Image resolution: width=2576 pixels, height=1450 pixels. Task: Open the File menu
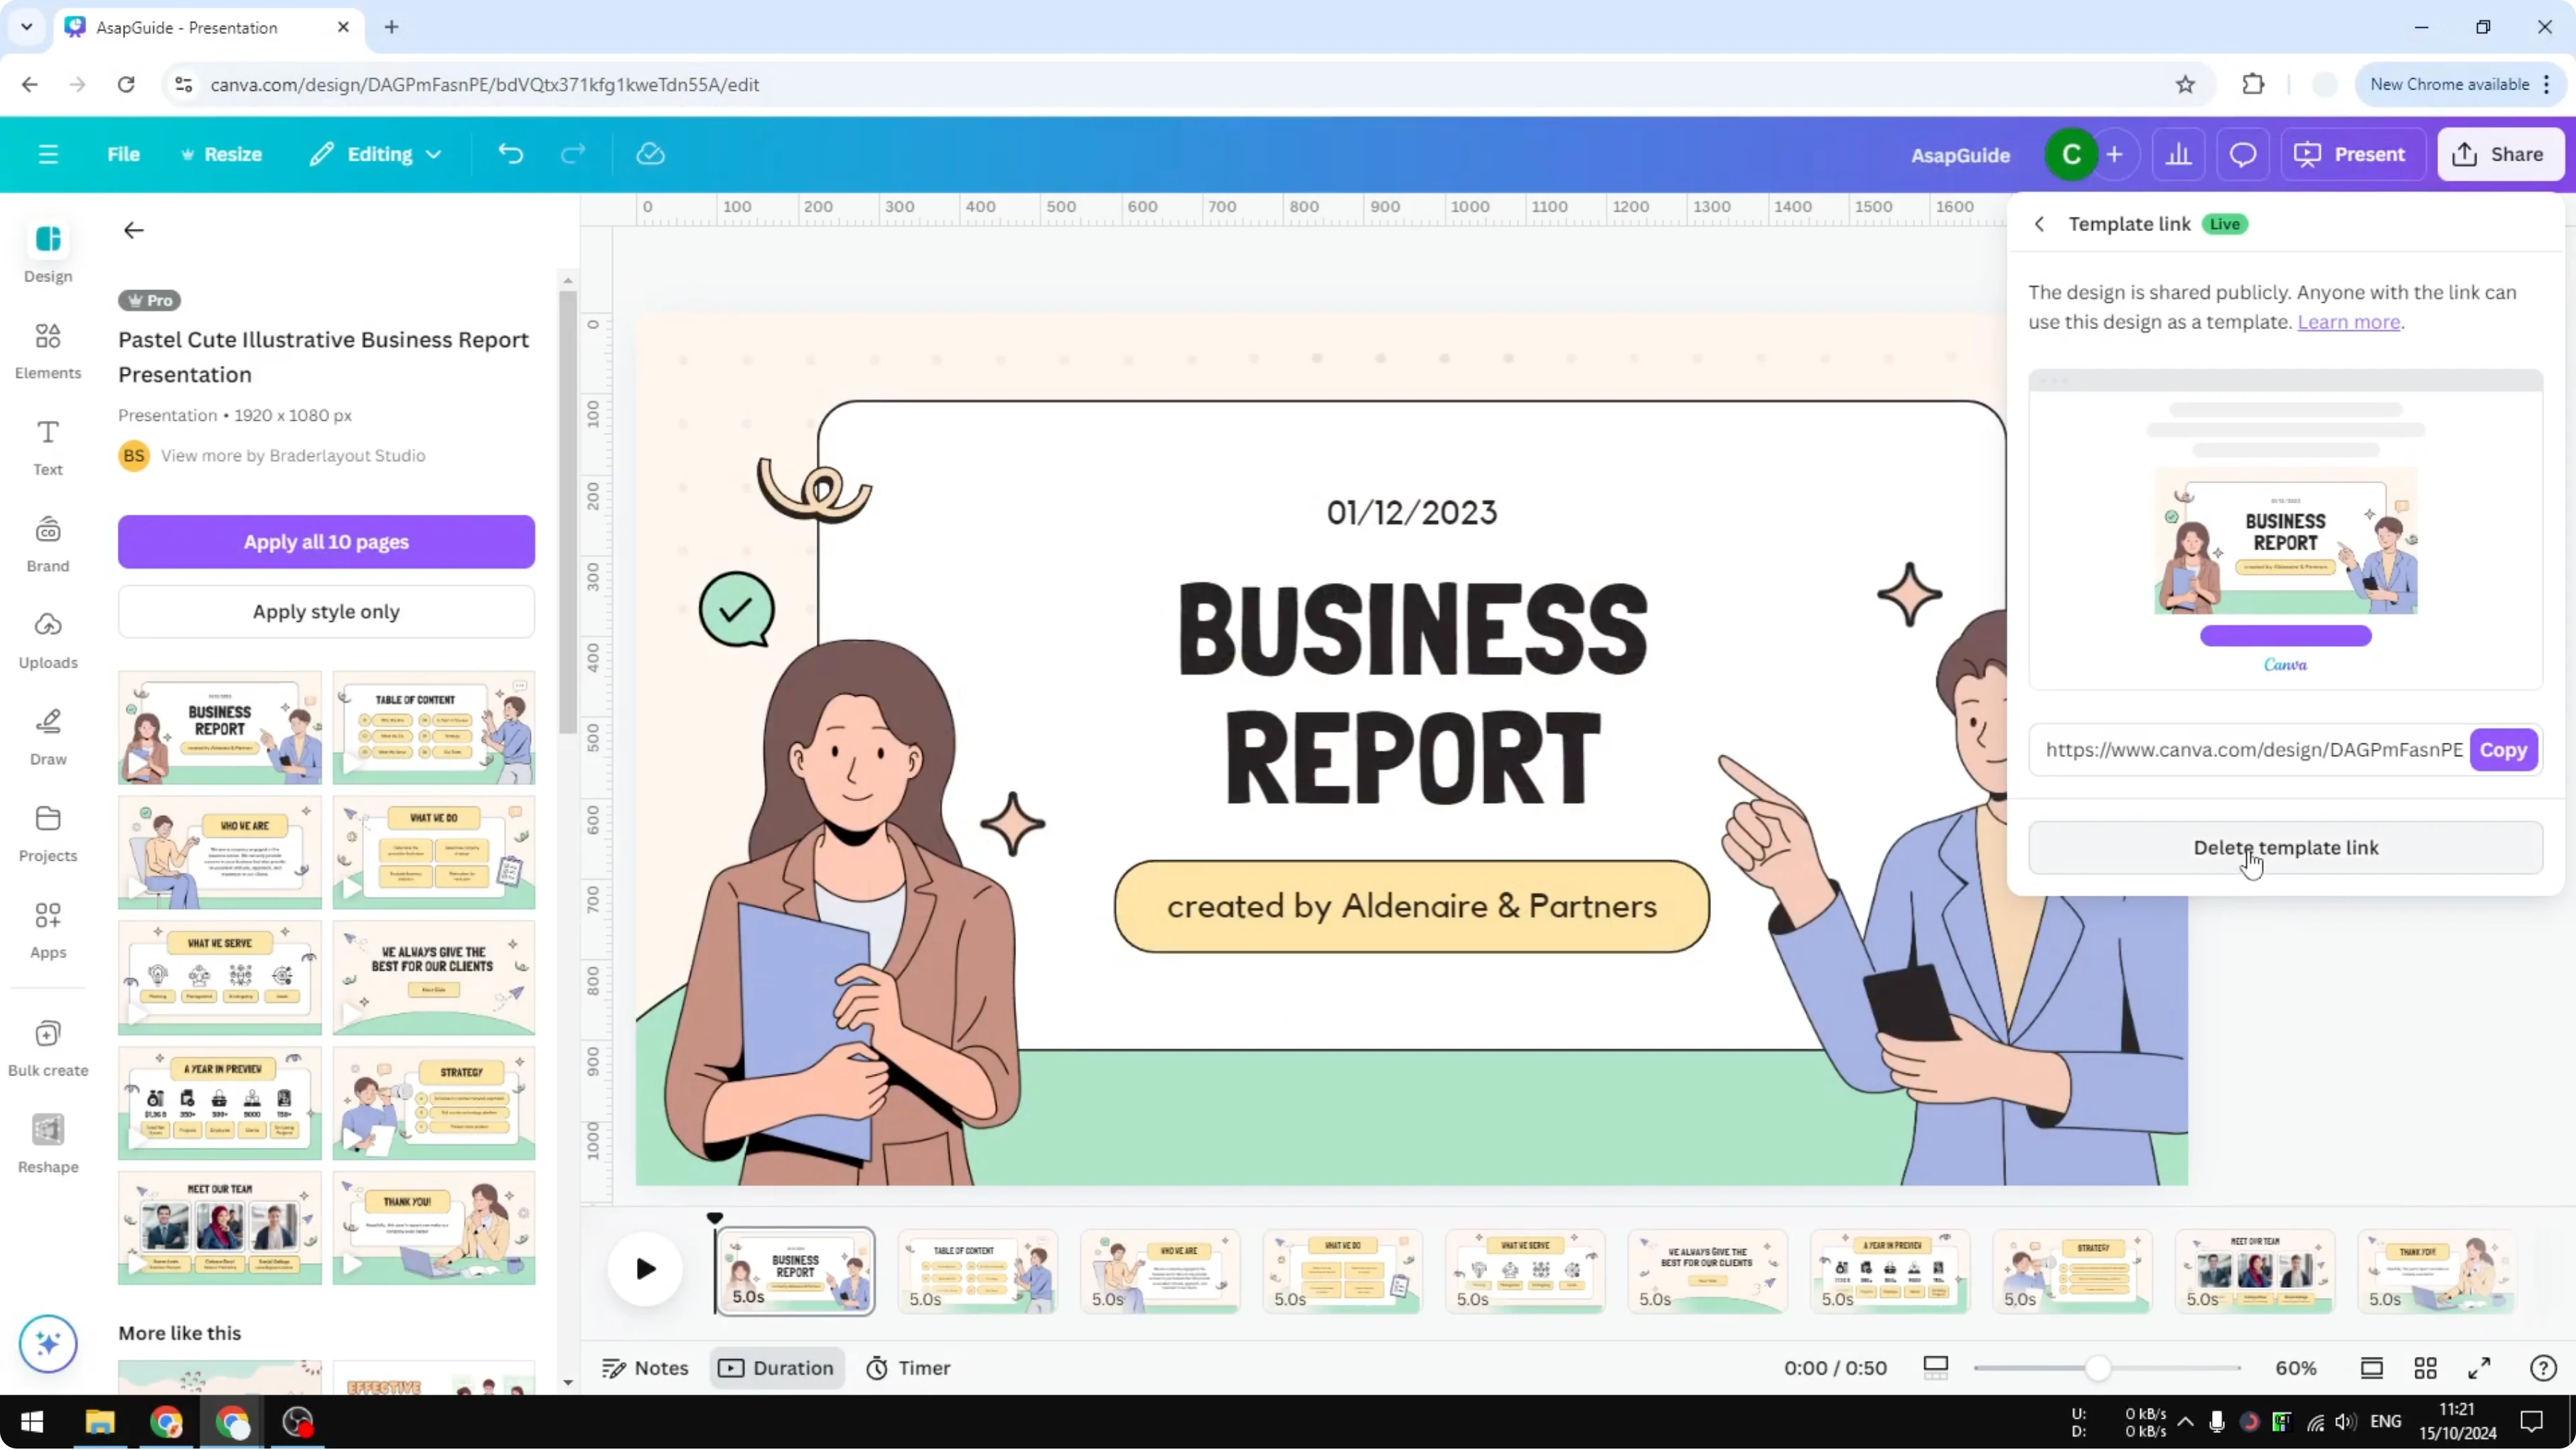[124, 153]
